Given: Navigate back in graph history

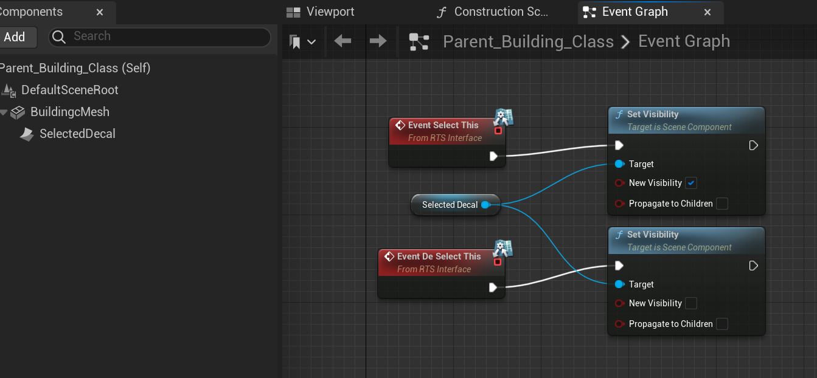Looking at the screenshot, I should [342, 41].
